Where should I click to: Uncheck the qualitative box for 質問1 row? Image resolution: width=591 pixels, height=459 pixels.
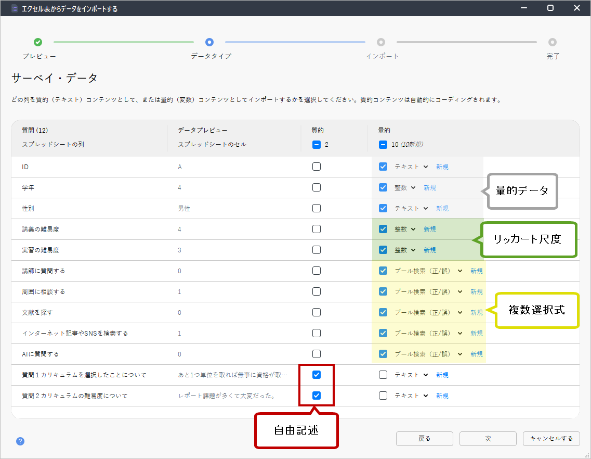(317, 375)
